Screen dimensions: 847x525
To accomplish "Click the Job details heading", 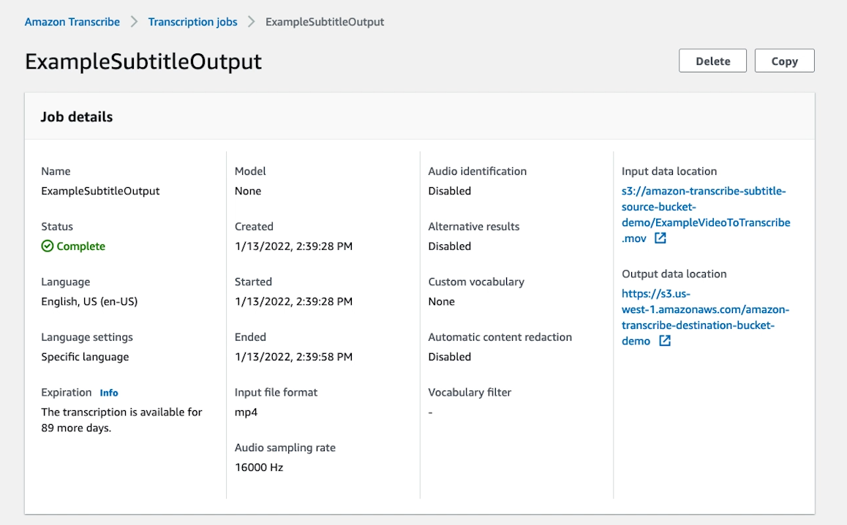I will [77, 117].
